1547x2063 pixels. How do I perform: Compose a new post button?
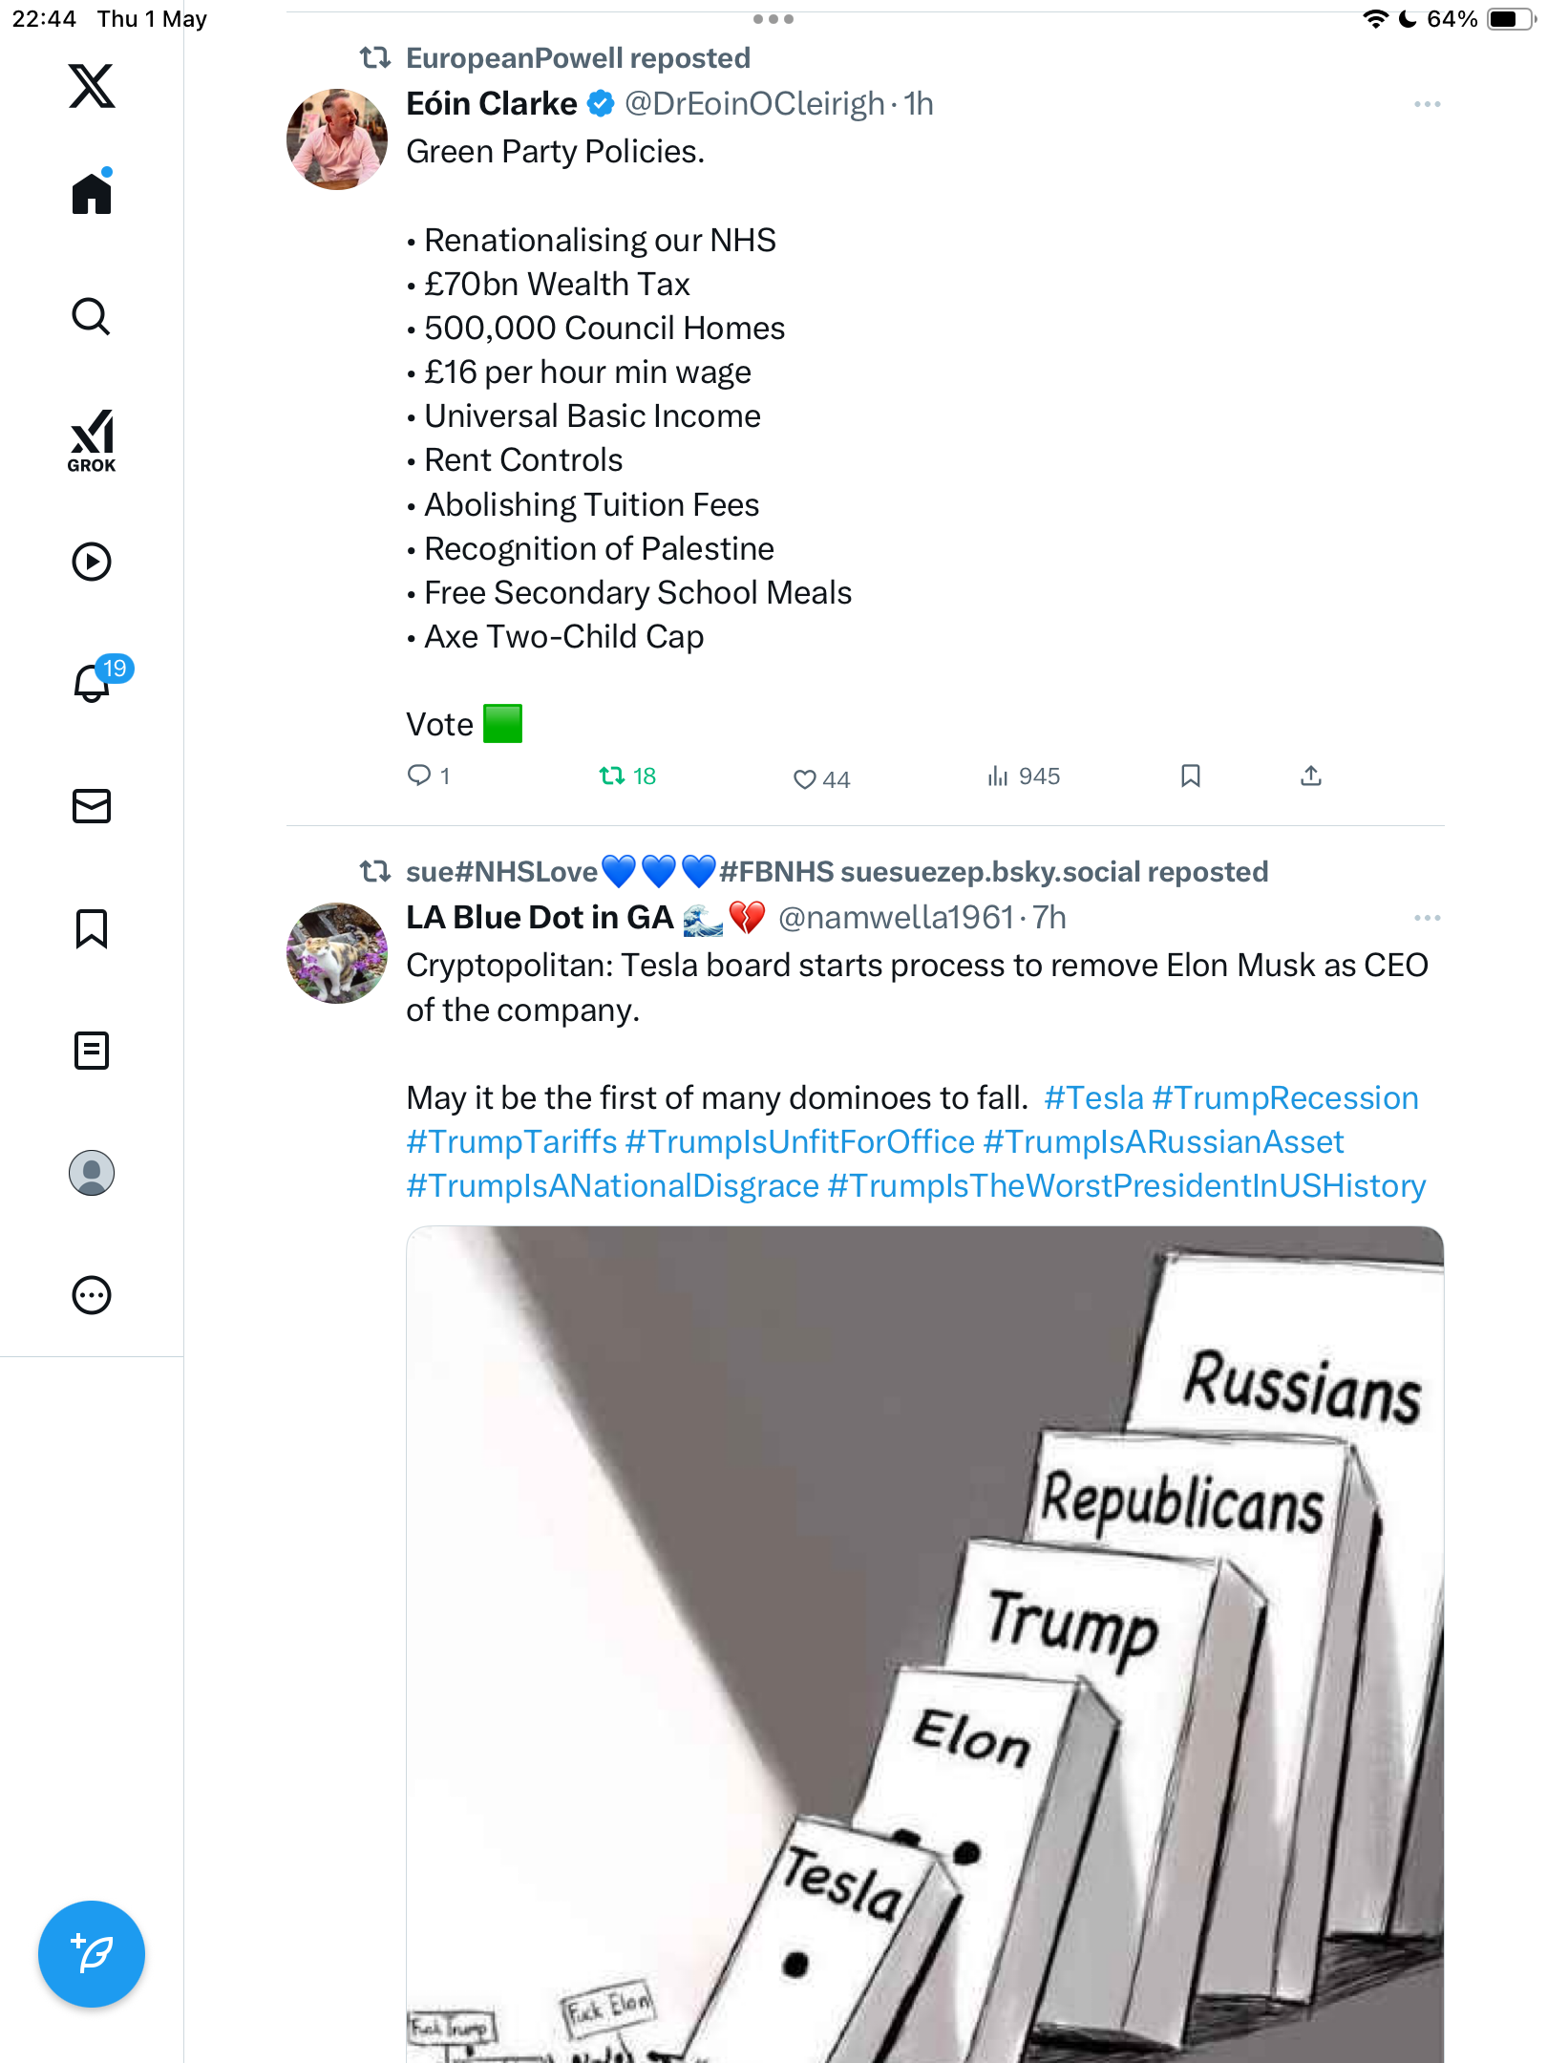click(92, 1954)
